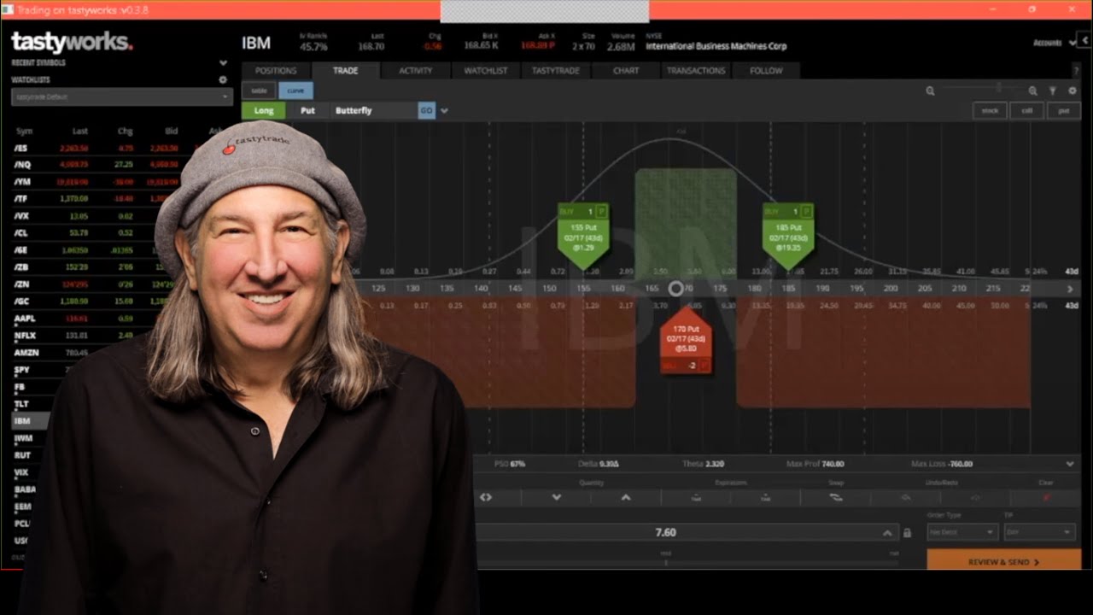Image resolution: width=1093 pixels, height=615 pixels.
Task: Toggle the price lock icon
Action: (907, 533)
